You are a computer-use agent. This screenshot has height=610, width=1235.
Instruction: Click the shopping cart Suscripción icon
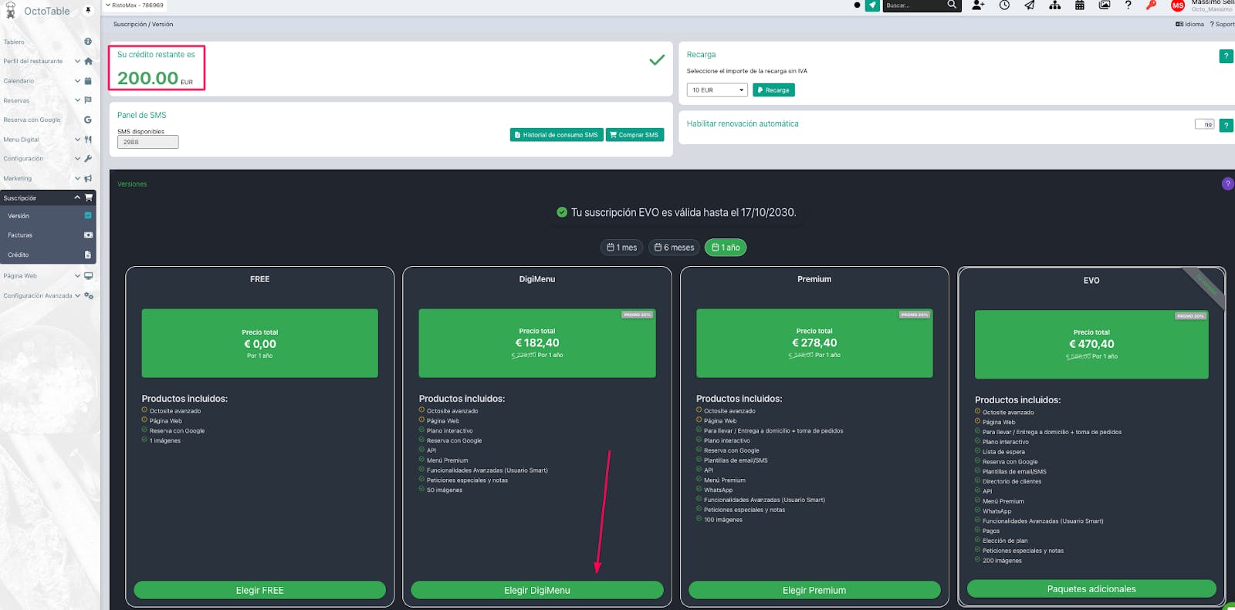(88, 197)
